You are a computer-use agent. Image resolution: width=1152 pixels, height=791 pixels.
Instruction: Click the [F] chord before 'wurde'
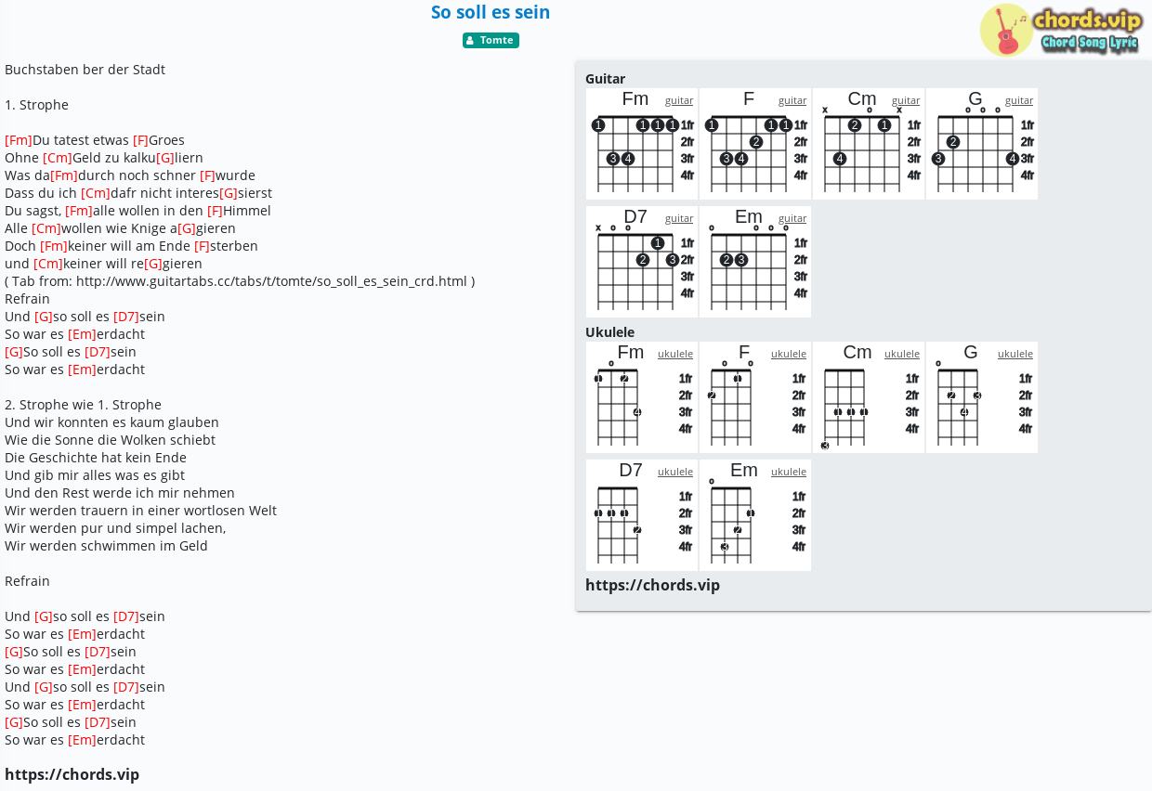point(208,175)
